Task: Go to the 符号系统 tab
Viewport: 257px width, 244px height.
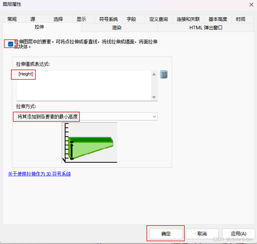Action: (108, 19)
